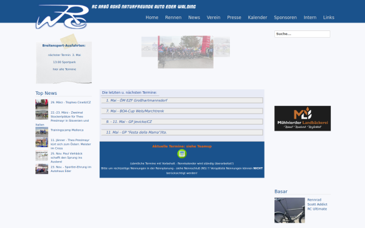The height and width of the screenshot is (228, 365).
Task: Open the Mühlviertler Landbäckerei sponsor banner
Action: tap(302, 119)
